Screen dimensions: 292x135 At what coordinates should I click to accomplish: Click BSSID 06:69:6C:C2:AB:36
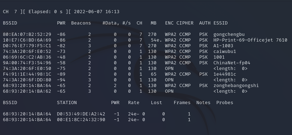click(27, 57)
